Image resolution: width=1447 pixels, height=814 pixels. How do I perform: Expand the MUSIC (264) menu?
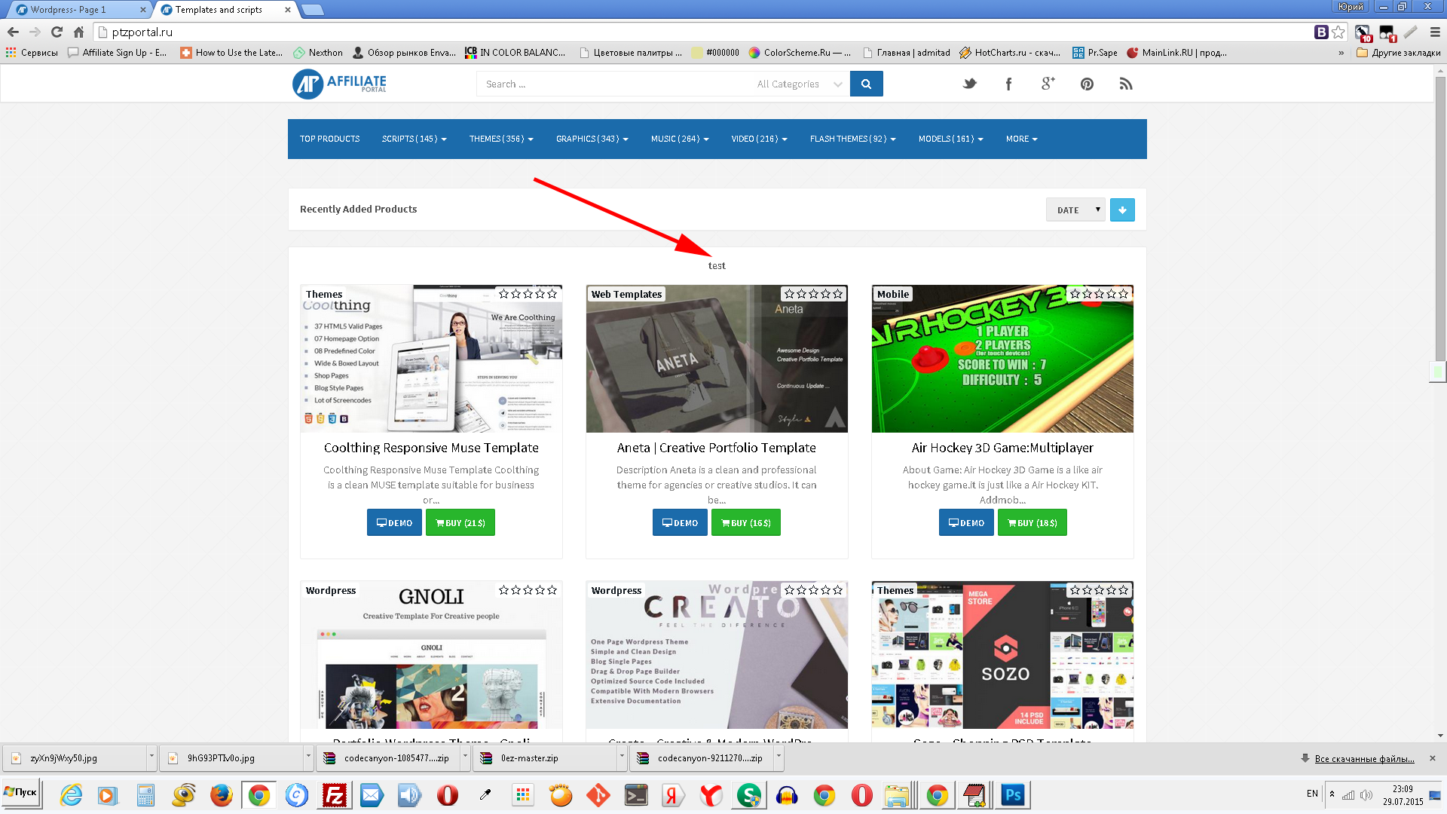680,139
